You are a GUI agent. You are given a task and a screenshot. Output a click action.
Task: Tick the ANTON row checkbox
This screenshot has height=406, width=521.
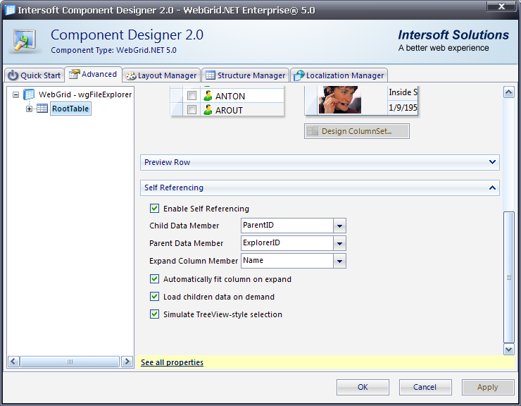click(x=192, y=96)
